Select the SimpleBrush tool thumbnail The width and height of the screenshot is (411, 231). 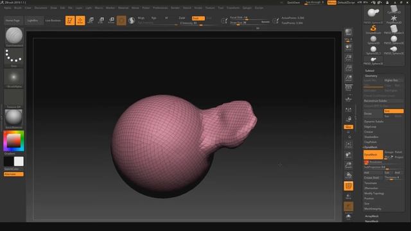click(373, 30)
